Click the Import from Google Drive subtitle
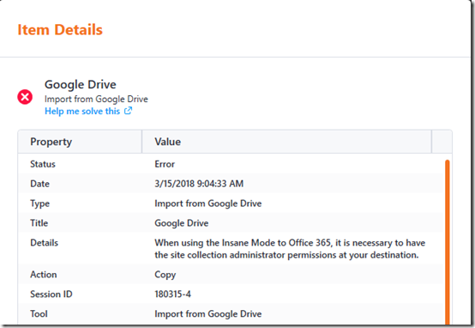475x328 pixels. pyautogui.click(x=96, y=100)
